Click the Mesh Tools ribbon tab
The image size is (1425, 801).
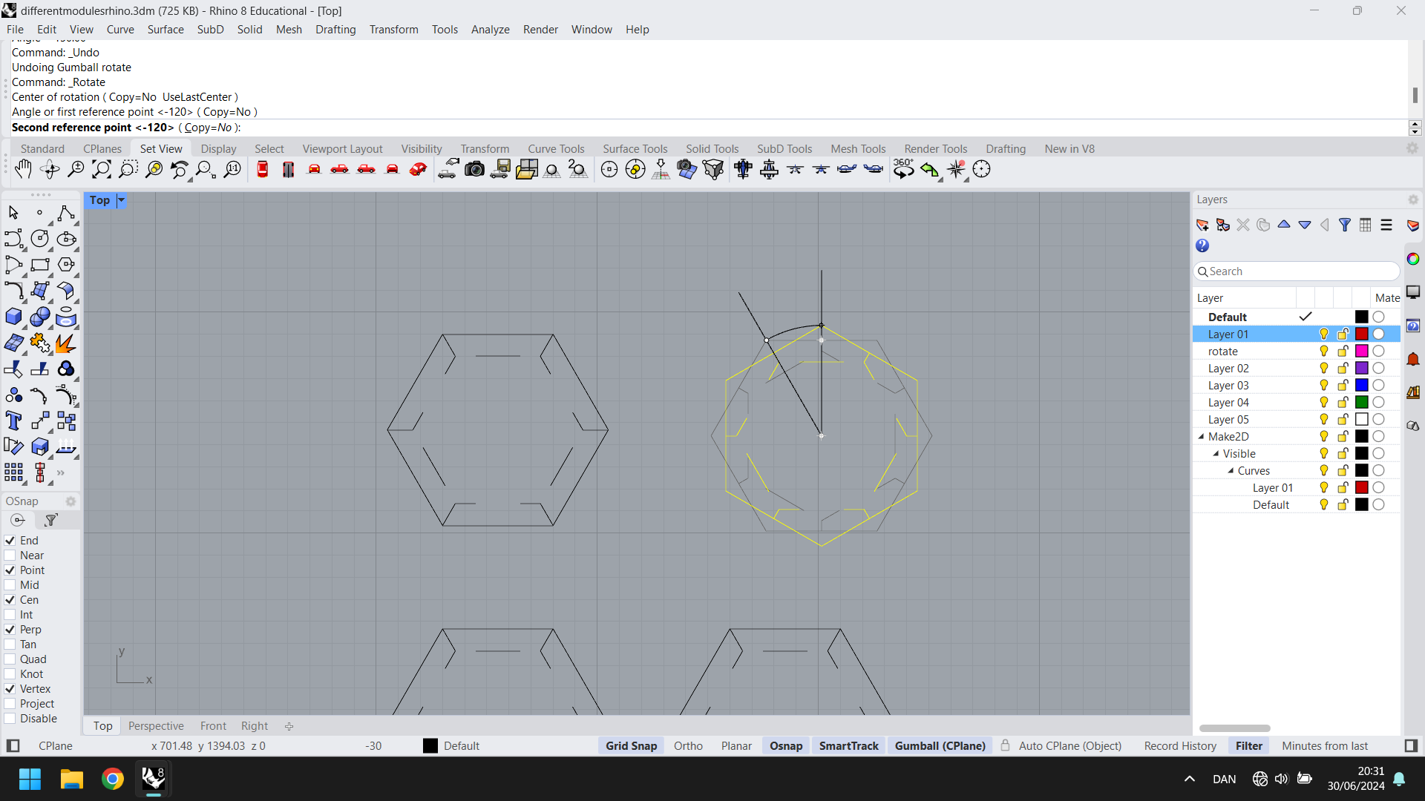pos(857,148)
